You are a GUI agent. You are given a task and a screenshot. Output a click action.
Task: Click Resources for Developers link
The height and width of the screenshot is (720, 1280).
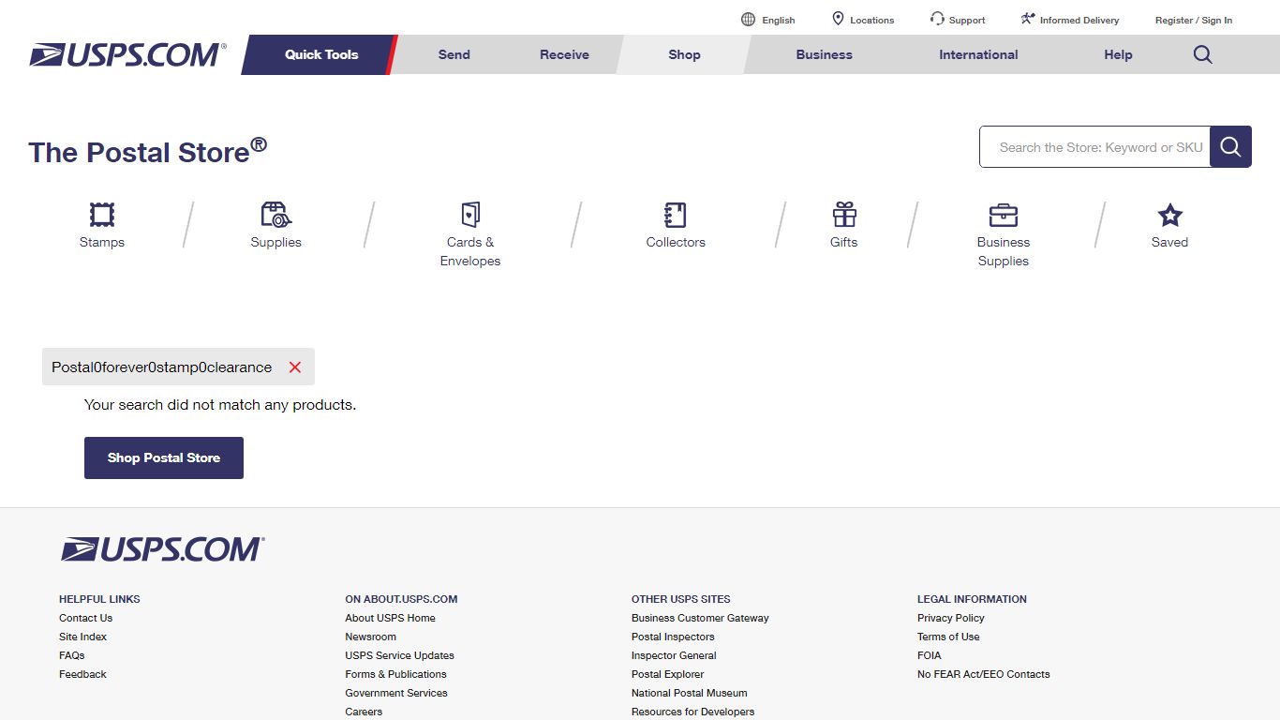[x=692, y=712]
